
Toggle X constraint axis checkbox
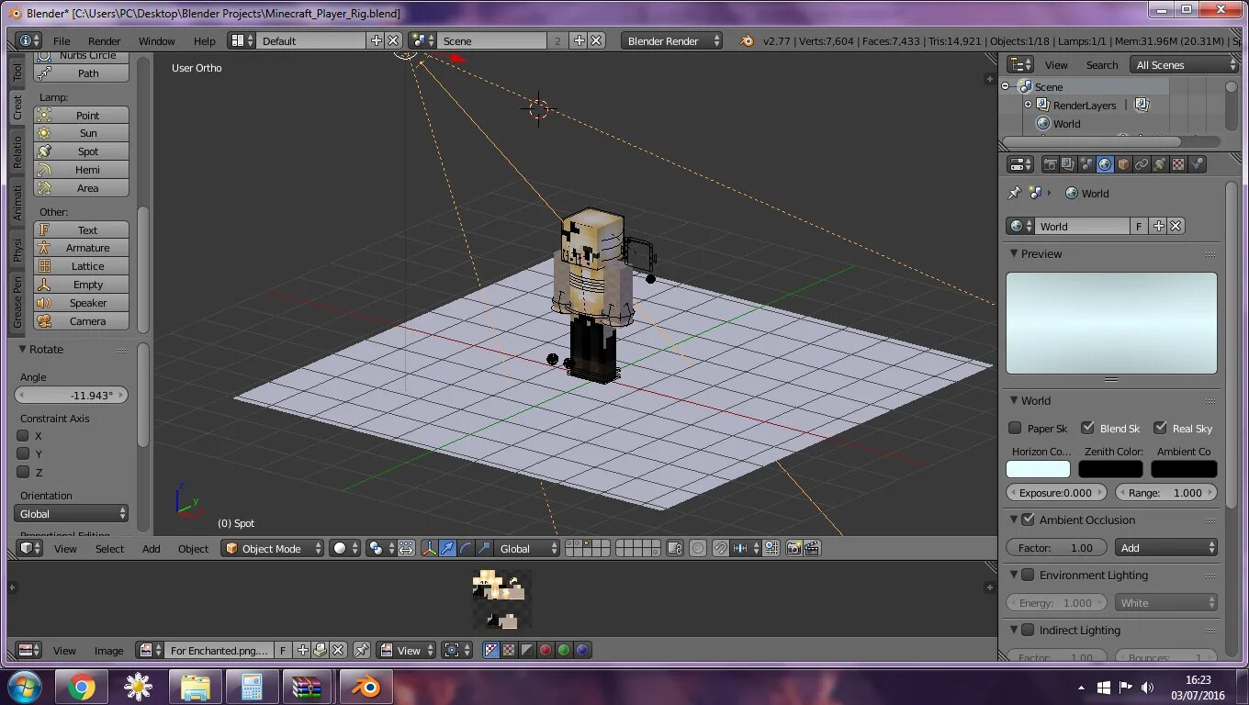coord(24,435)
